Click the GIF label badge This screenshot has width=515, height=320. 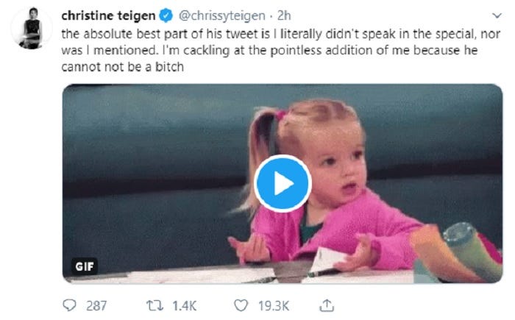(85, 266)
